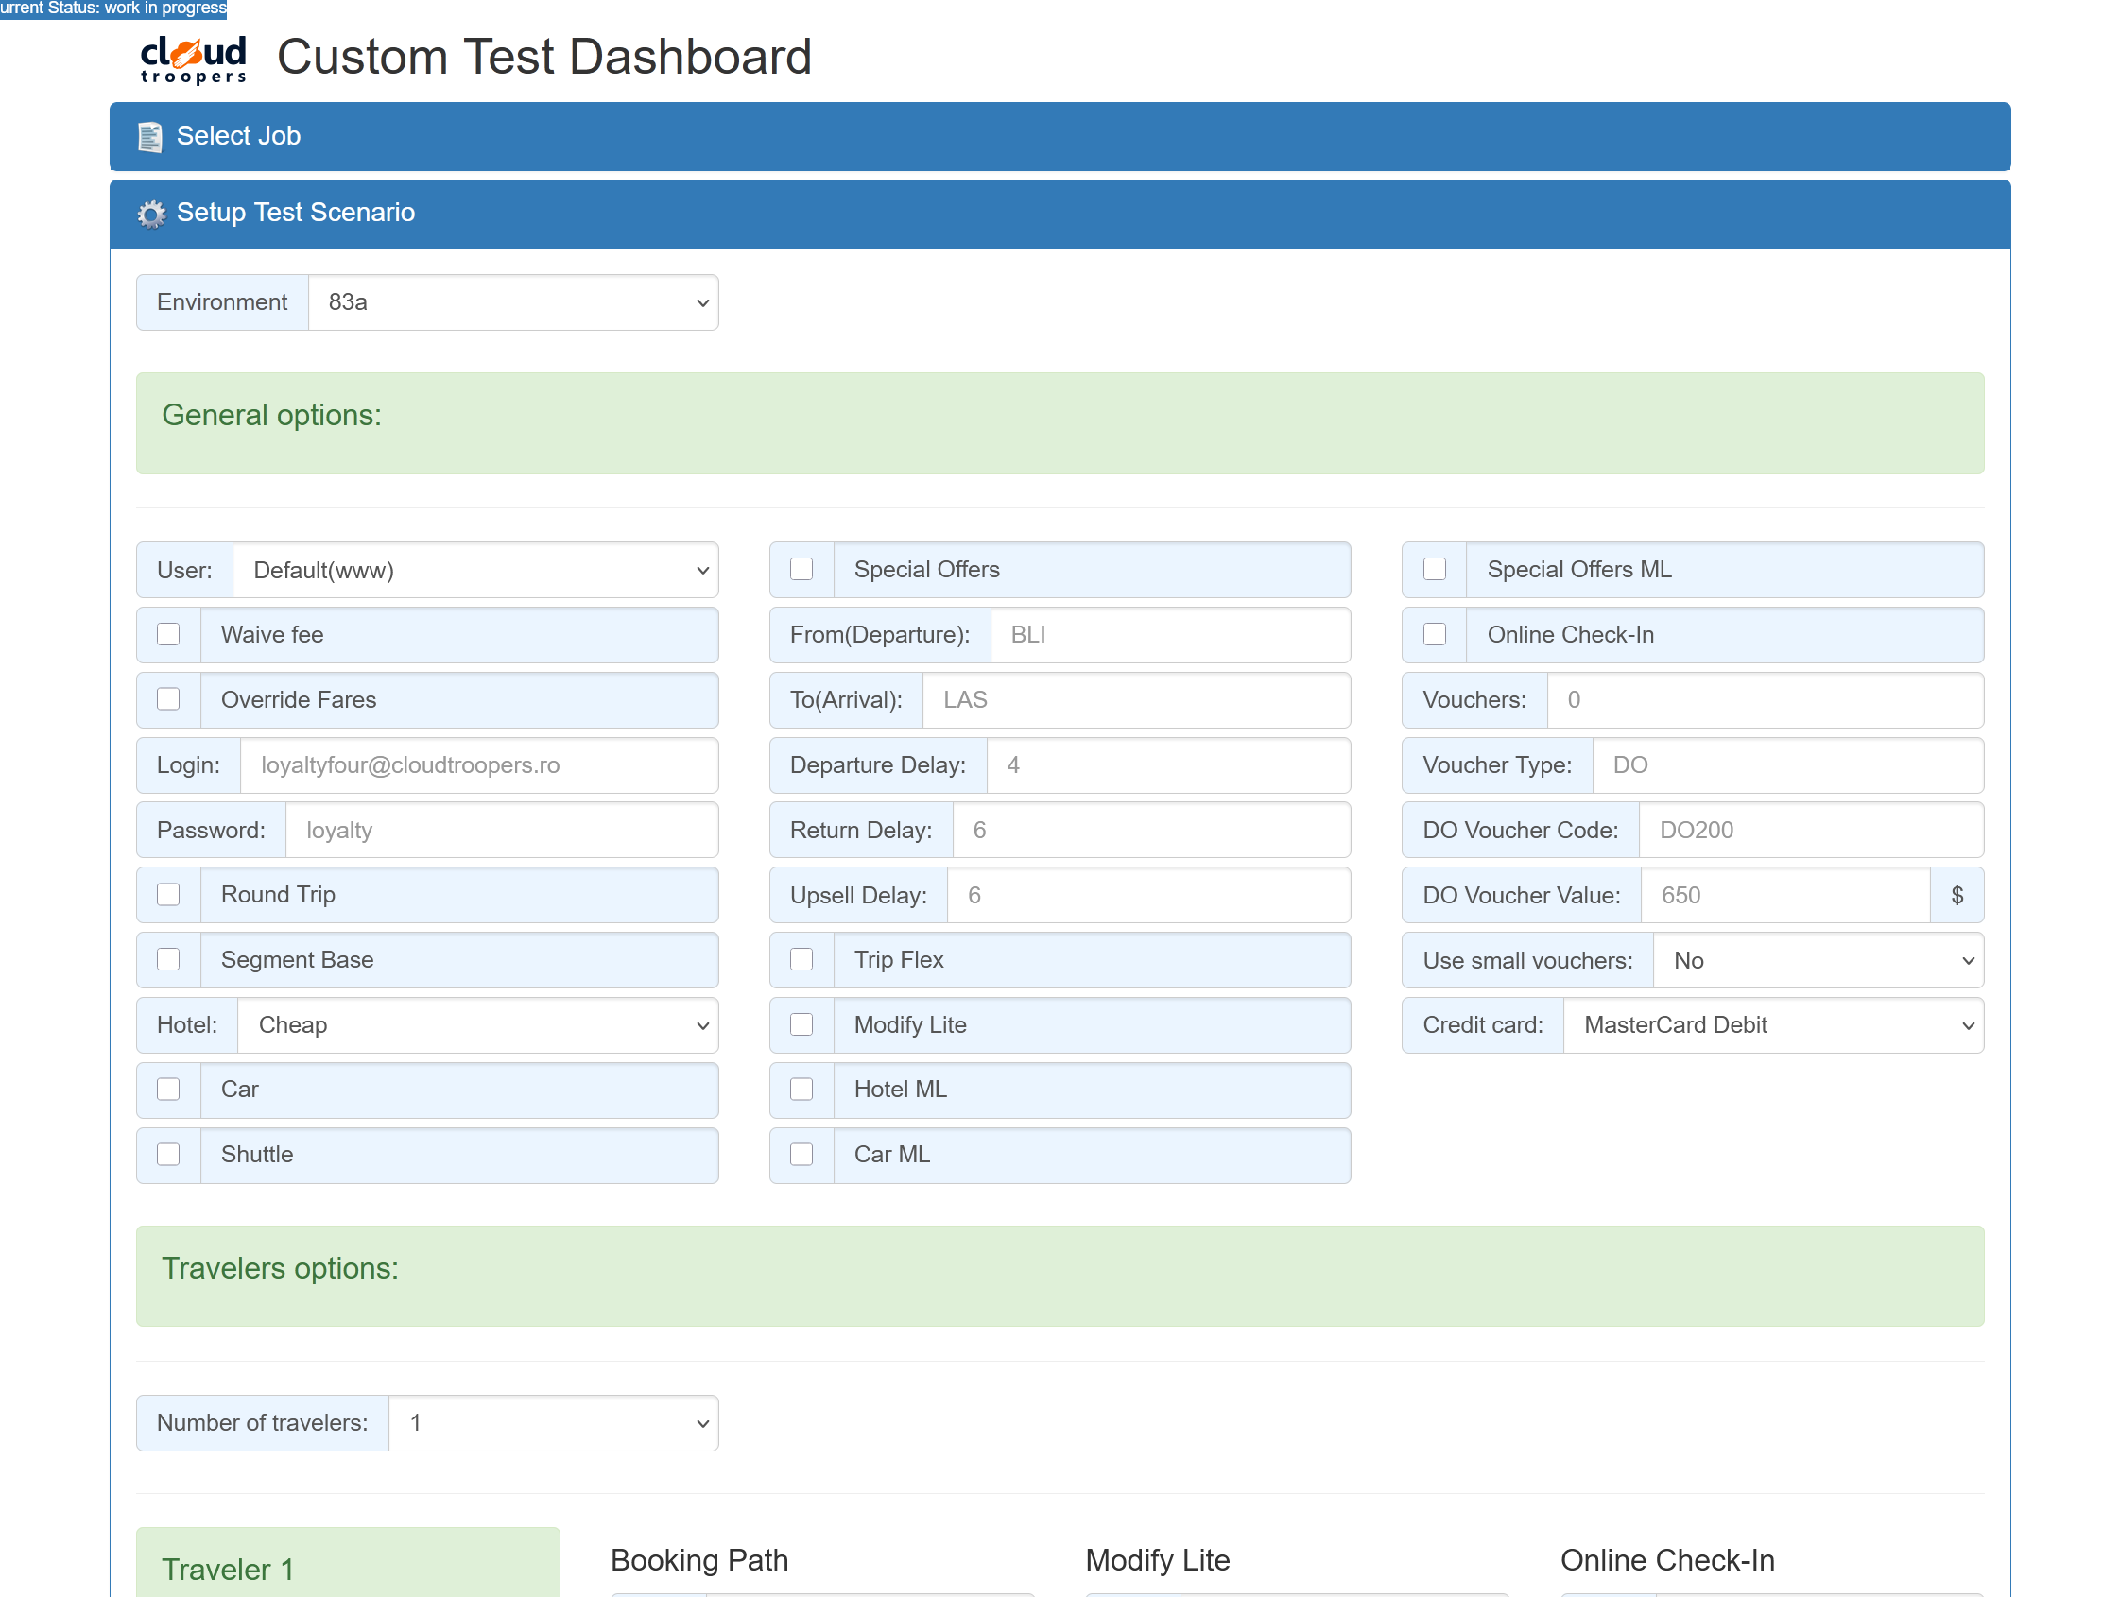This screenshot has width=2120, height=1597.
Task: Expand the Select Job panel header
Action: (1059, 137)
